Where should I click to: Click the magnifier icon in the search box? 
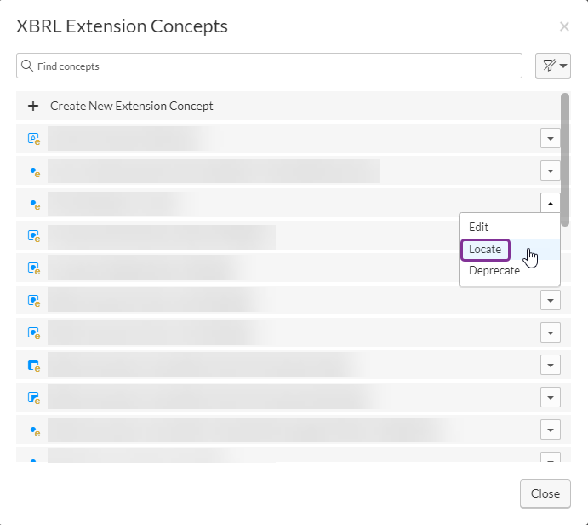pos(27,66)
